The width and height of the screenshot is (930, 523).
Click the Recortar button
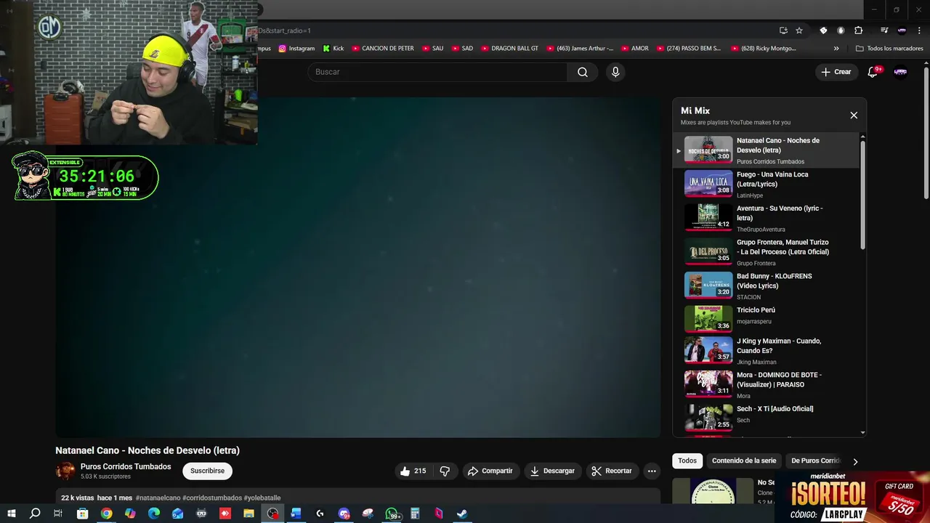click(x=612, y=471)
